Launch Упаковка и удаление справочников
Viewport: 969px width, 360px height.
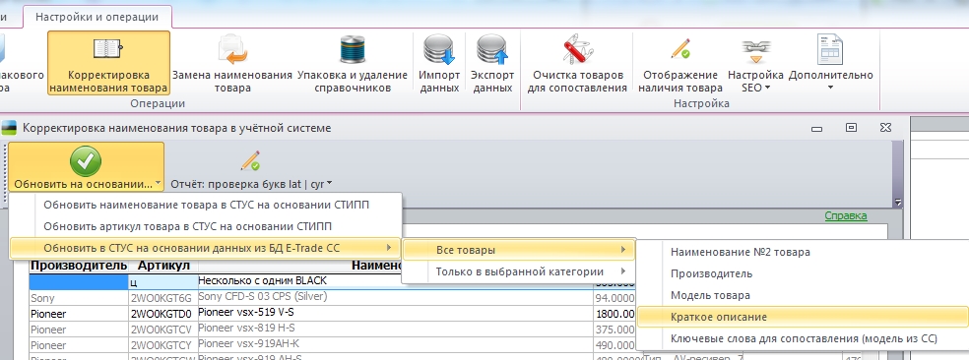pos(353,63)
